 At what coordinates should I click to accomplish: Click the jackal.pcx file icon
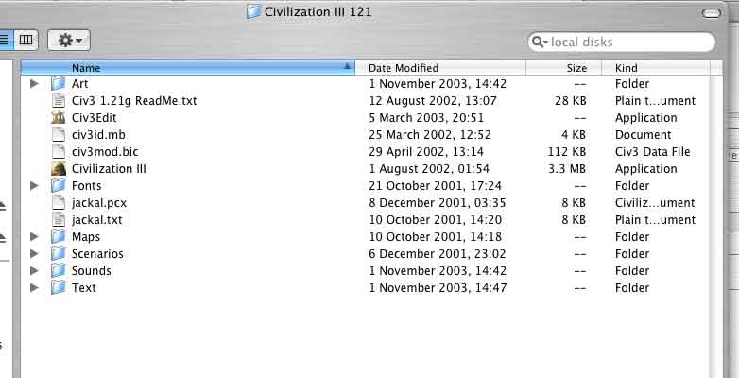click(58, 202)
